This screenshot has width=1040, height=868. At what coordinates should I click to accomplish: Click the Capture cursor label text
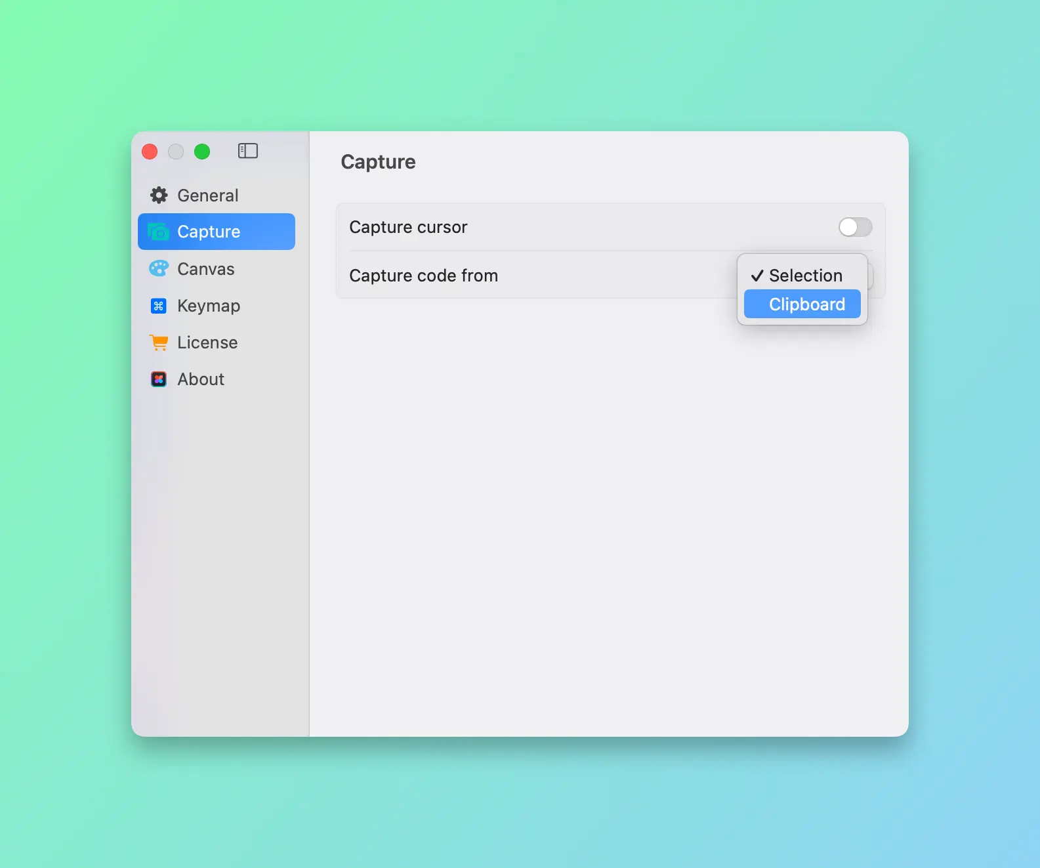coord(408,227)
